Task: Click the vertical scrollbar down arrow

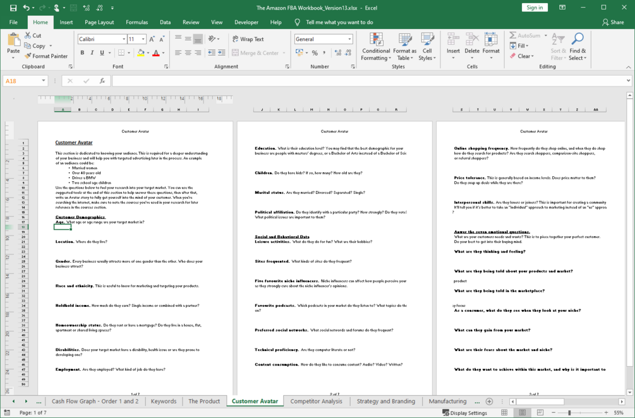Action: [x=629, y=392]
